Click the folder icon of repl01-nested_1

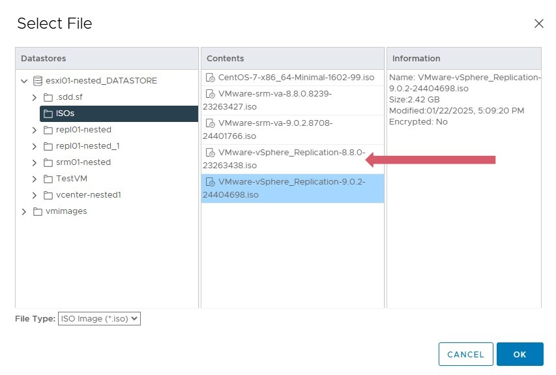(48, 146)
